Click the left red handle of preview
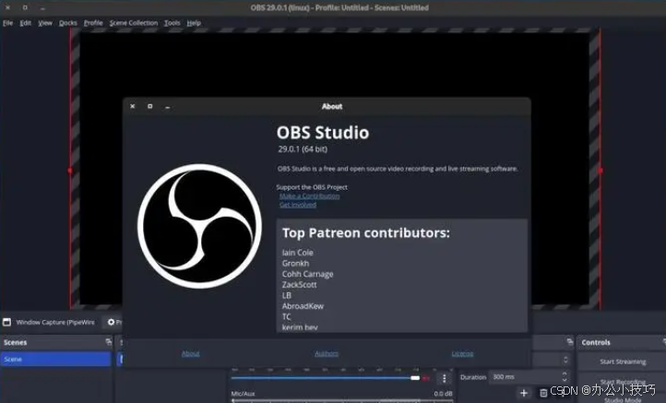Image resolution: width=666 pixels, height=403 pixels. [70, 171]
